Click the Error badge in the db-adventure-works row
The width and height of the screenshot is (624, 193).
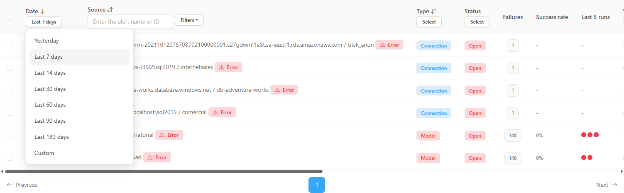[284, 90]
